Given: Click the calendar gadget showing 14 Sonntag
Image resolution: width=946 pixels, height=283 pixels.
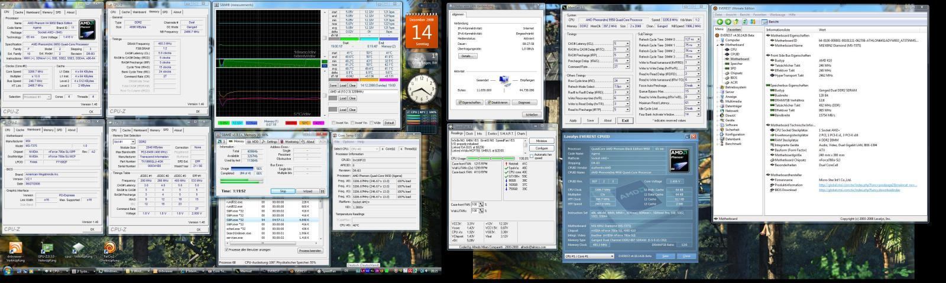Looking at the screenshot, I should point(421,29).
